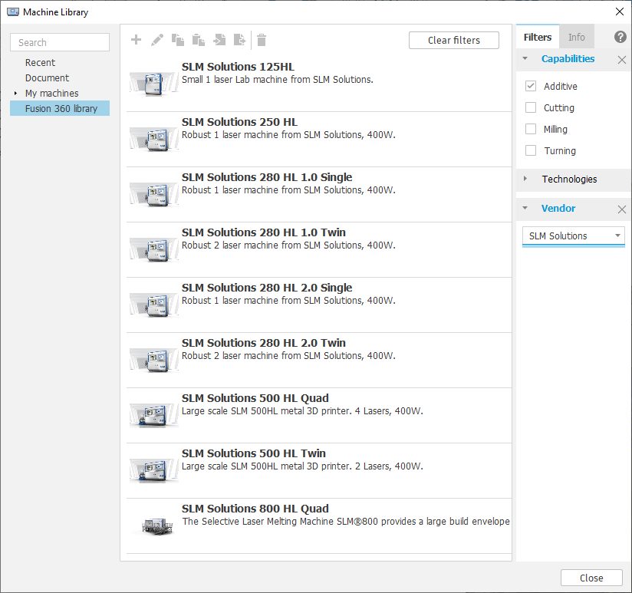The image size is (632, 593).
Task: Collapse the Vendor filter section arrow
Action: point(525,208)
